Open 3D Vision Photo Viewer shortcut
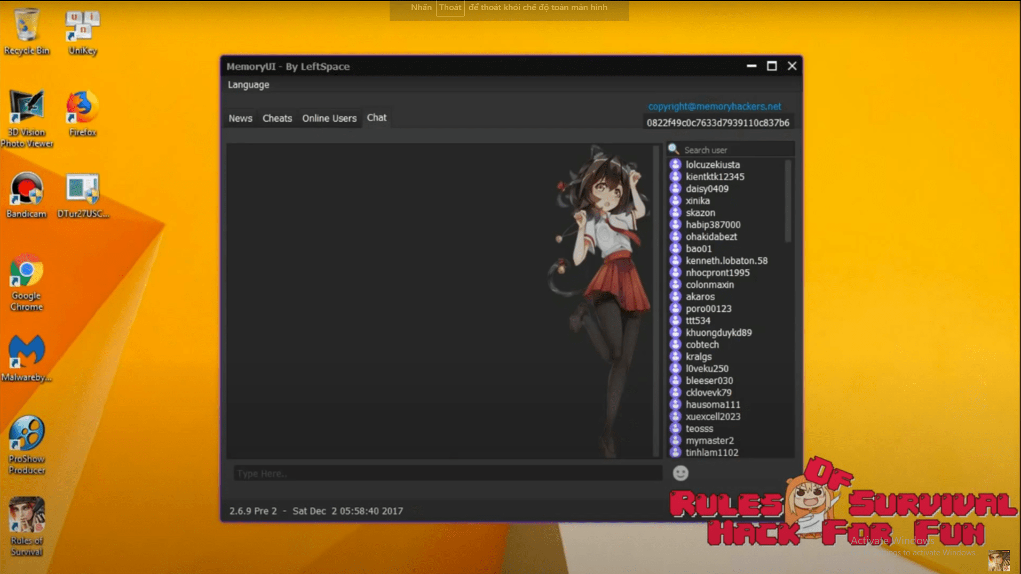Image resolution: width=1021 pixels, height=574 pixels. [27, 119]
